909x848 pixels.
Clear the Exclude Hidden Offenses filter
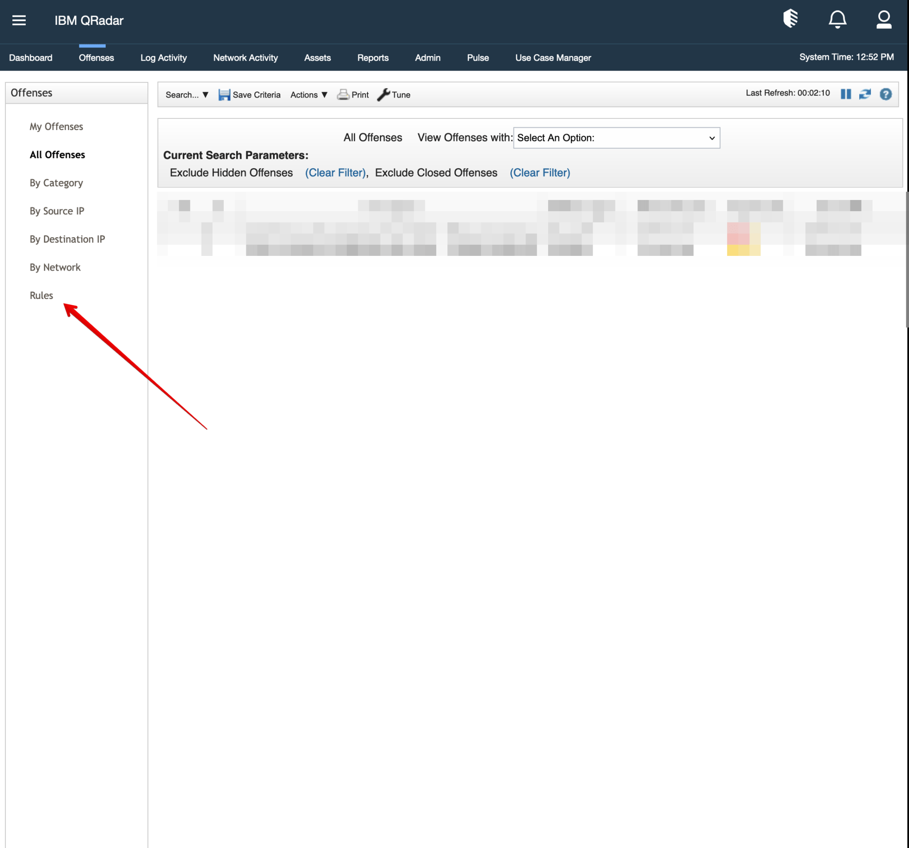tap(335, 173)
